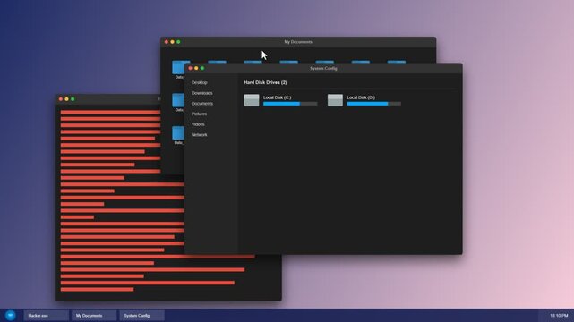Bring My Documents window forward via title
Screen dimensions: 574x322
[298, 42]
